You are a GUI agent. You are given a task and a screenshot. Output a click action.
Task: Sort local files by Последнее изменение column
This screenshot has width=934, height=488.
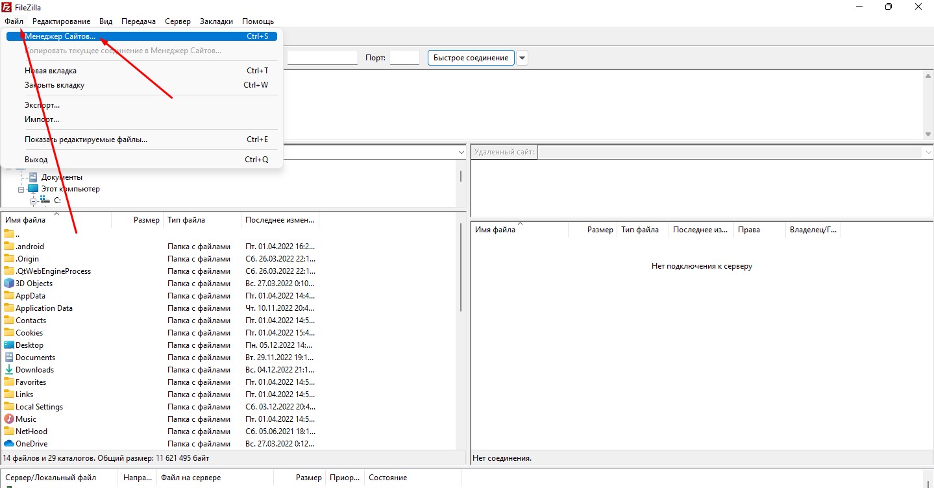click(280, 220)
